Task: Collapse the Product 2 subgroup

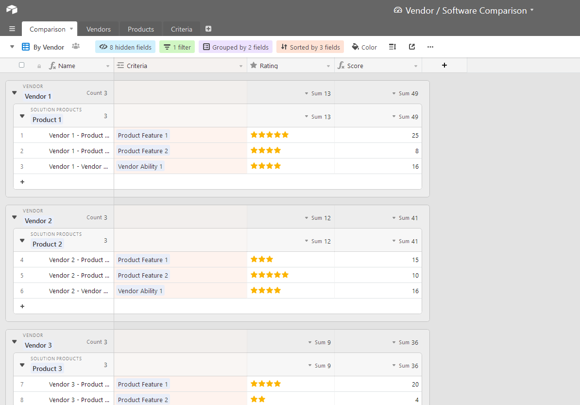Action: coord(22,240)
